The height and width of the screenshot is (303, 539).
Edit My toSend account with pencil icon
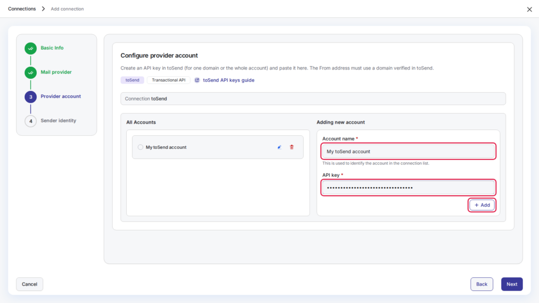(280, 147)
